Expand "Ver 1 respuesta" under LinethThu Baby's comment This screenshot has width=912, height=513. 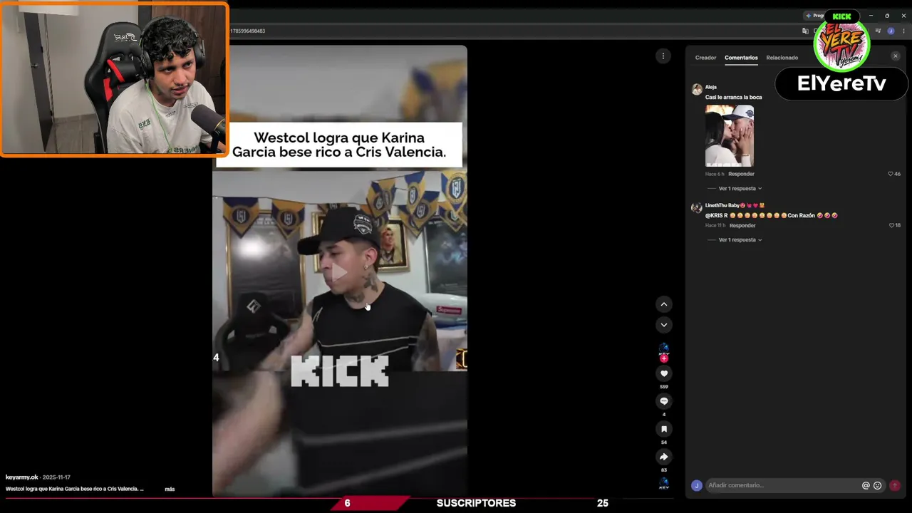[740, 240]
